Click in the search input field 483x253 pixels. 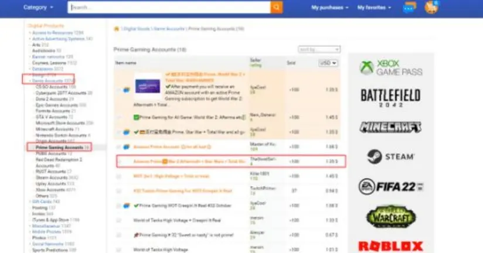tap(169, 7)
